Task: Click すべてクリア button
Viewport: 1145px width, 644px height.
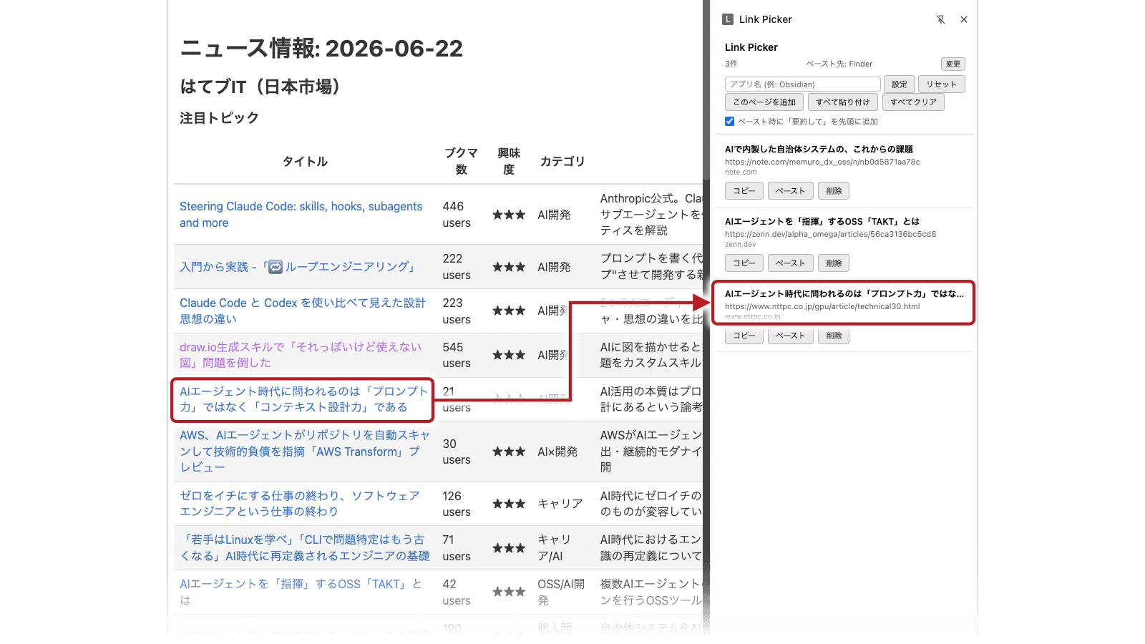Action: tap(913, 102)
